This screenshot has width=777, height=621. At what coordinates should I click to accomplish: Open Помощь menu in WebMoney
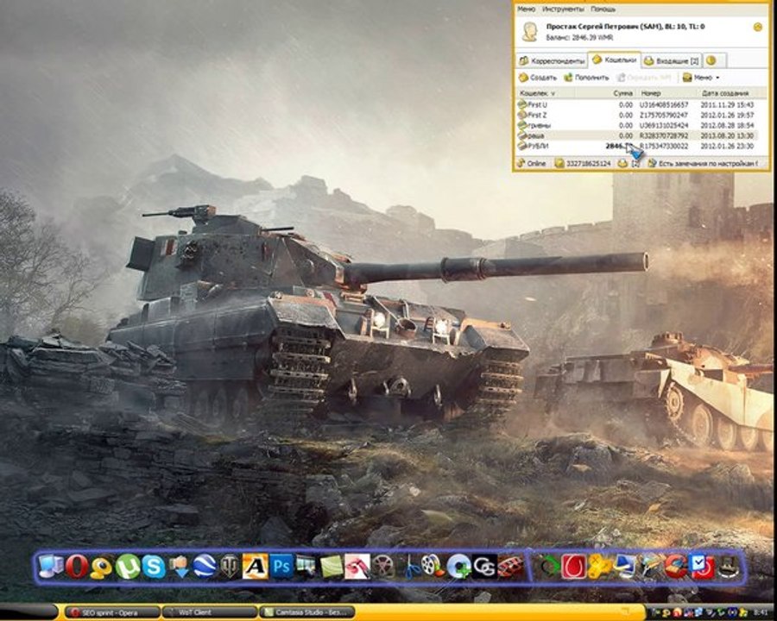pos(603,9)
